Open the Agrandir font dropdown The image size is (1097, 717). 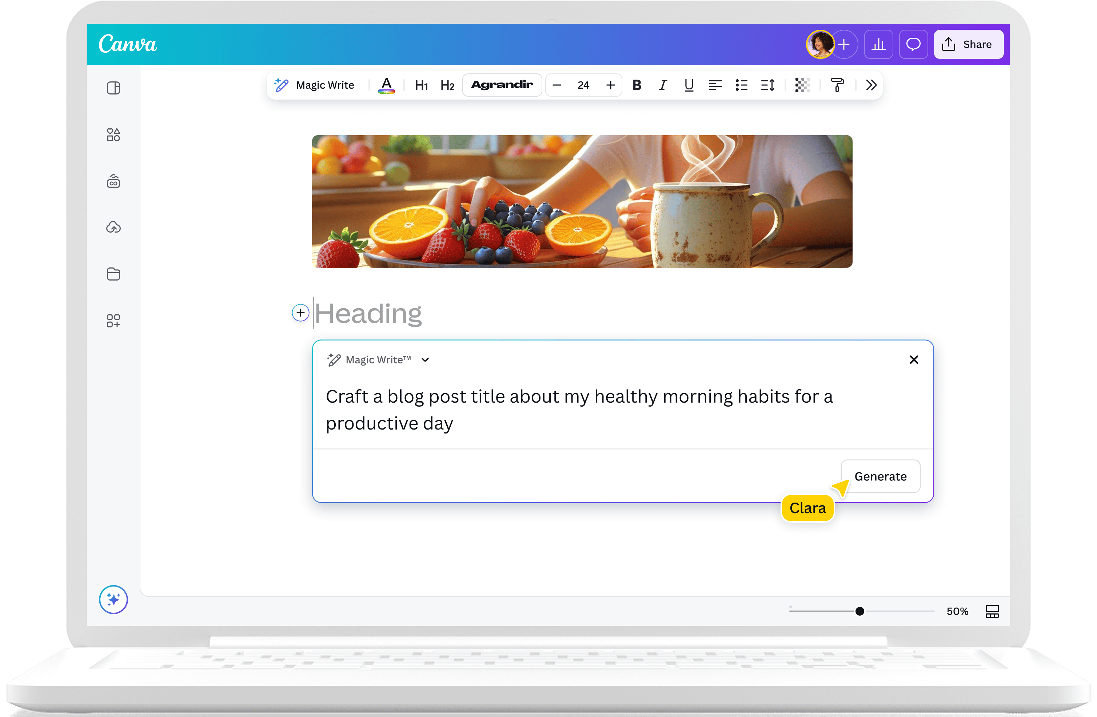502,85
